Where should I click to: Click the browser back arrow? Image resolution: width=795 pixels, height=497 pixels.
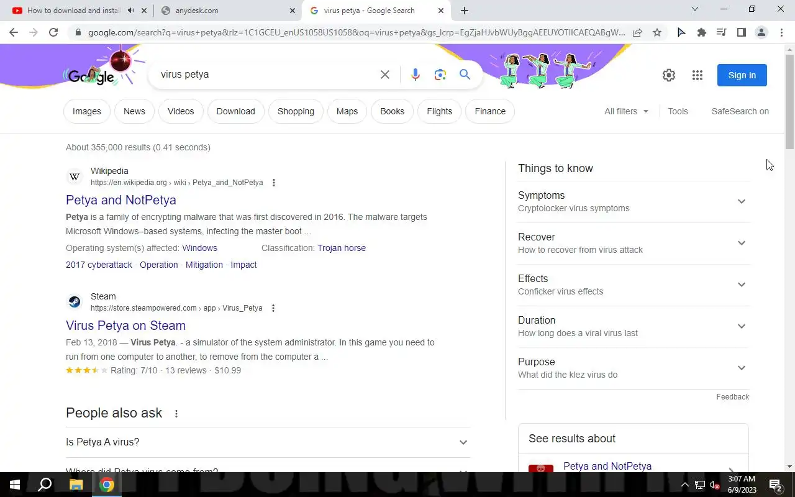pyautogui.click(x=14, y=32)
